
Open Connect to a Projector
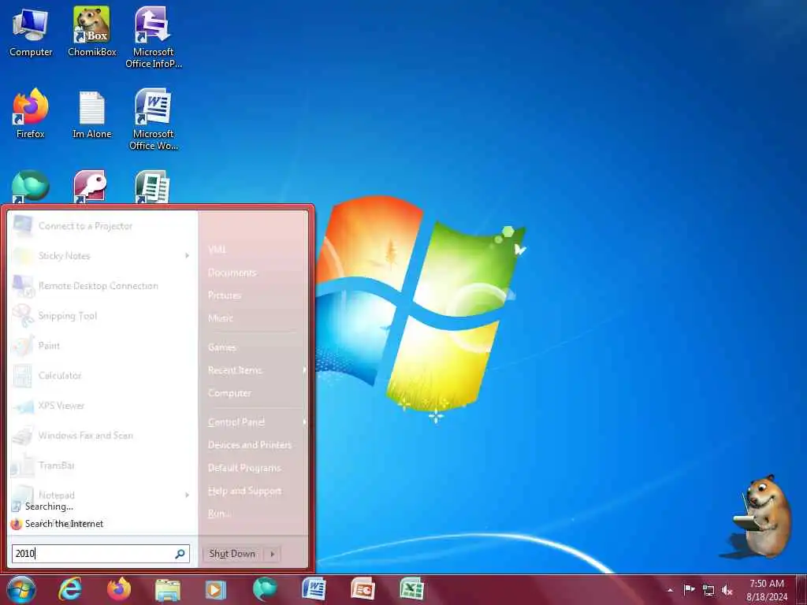point(101,226)
